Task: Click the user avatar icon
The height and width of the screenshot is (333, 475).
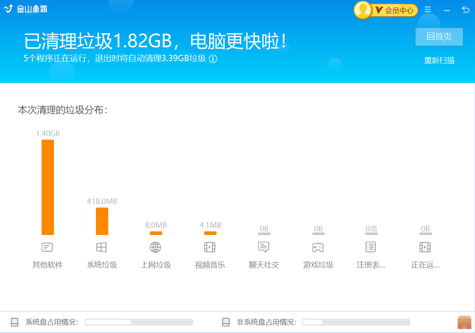Action: coord(363,10)
